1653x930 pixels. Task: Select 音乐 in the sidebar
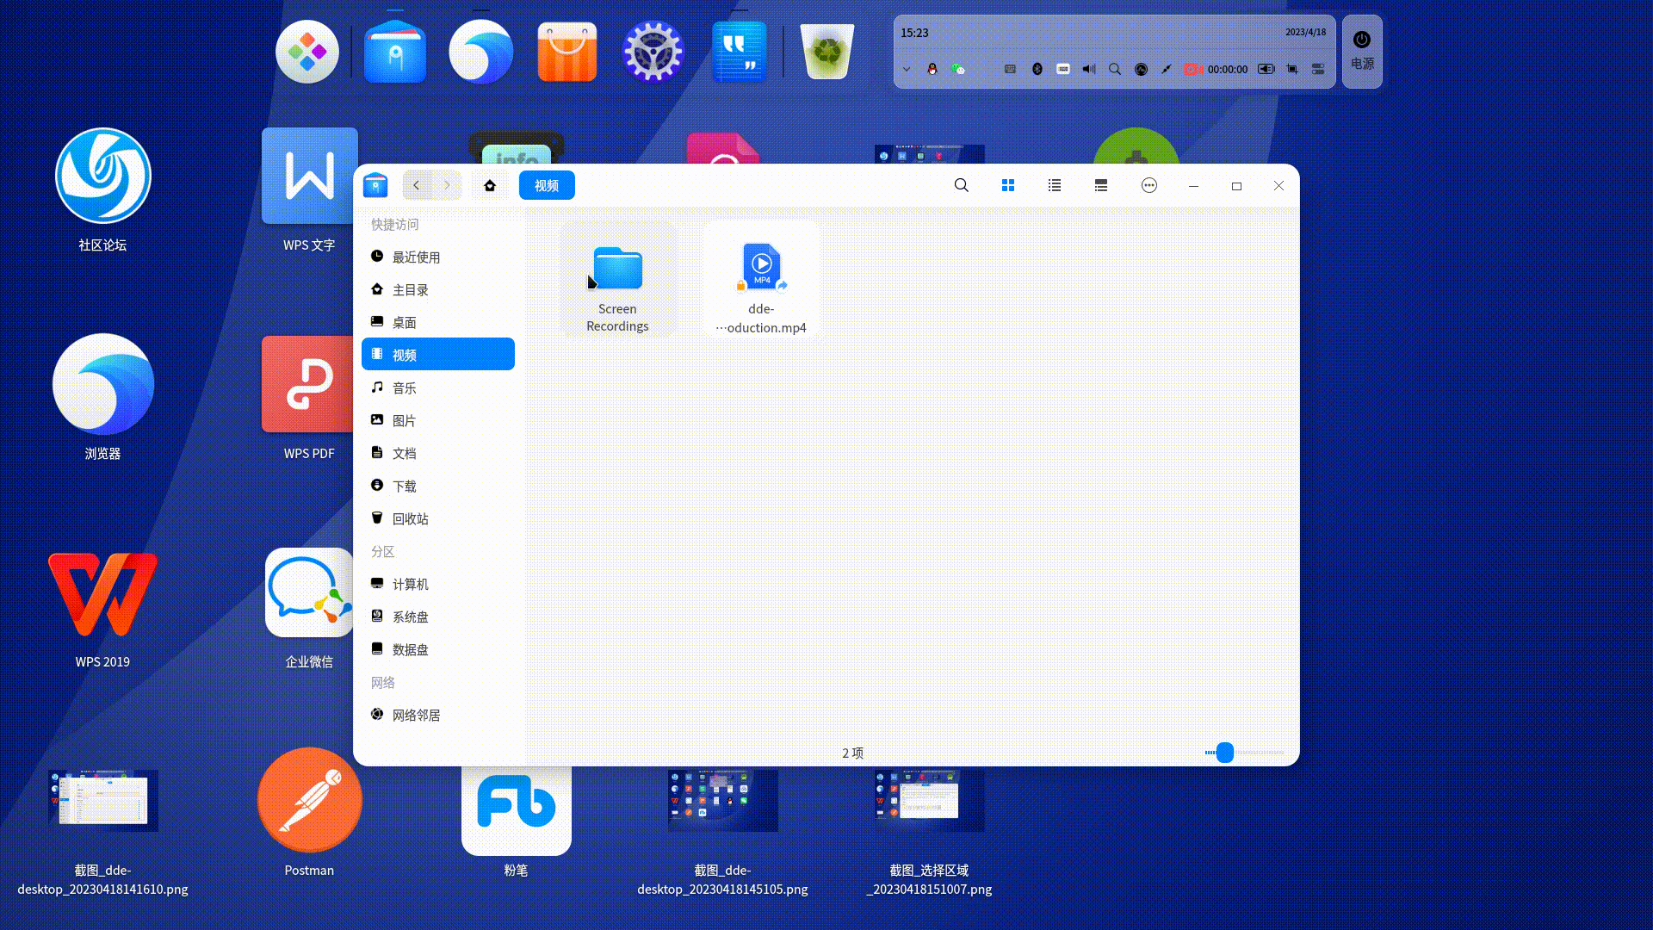438,387
